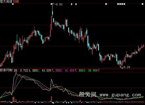
Task: Click the lone asterisk marker before the cluster
Action: pyautogui.click(x=106, y=4)
